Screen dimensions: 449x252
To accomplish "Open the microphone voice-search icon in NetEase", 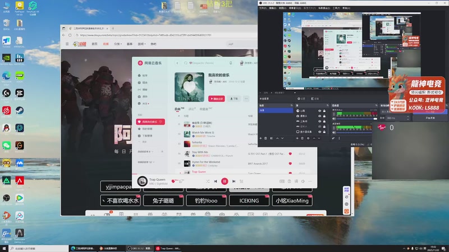I will point(231,63).
